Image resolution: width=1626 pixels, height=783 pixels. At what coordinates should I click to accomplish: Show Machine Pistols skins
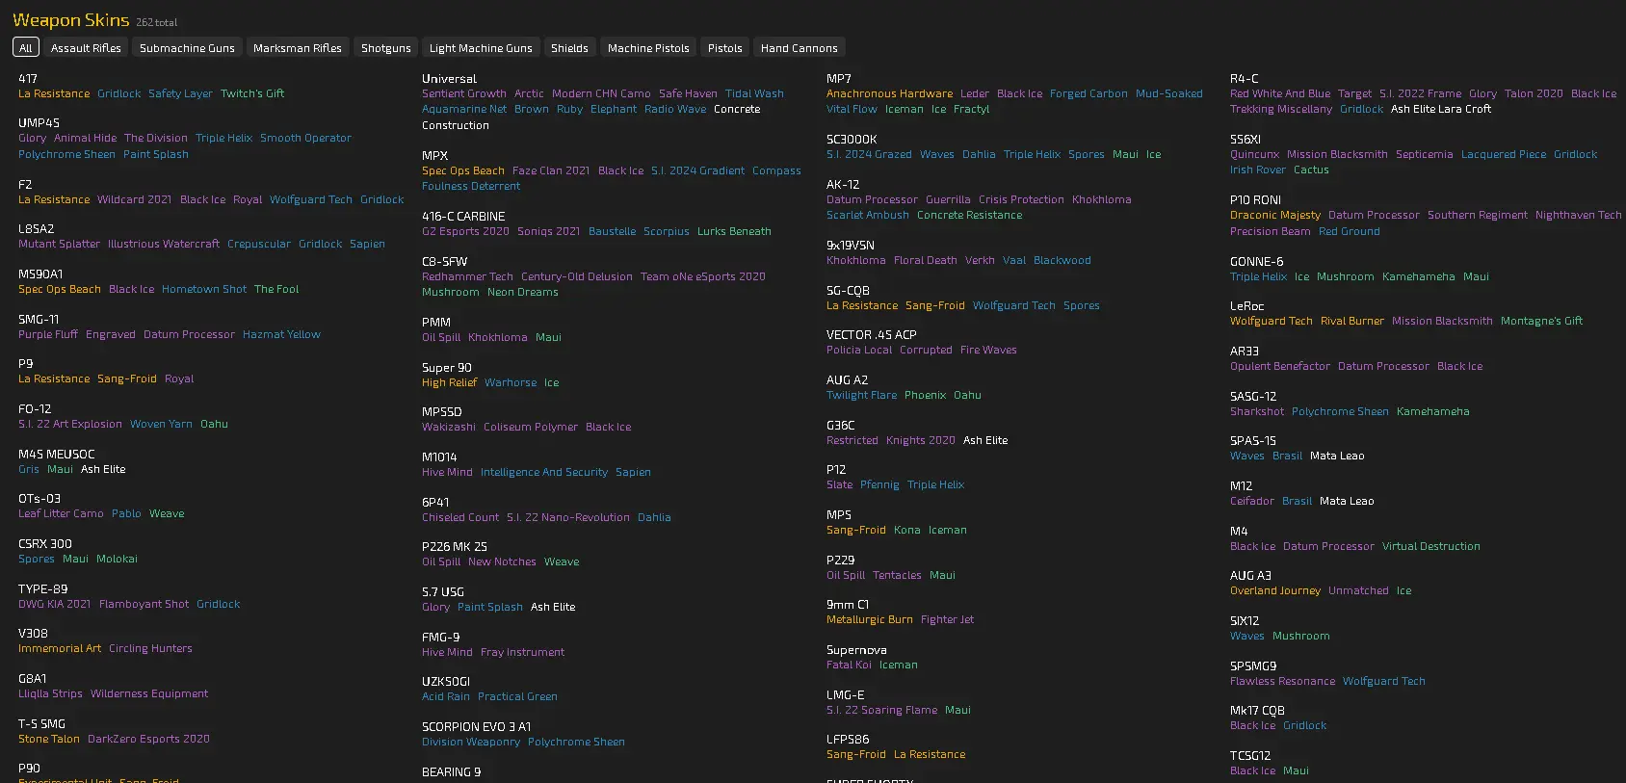(x=648, y=47)
